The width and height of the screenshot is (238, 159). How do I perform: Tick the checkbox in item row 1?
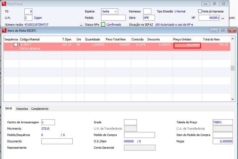pos(16,45)
